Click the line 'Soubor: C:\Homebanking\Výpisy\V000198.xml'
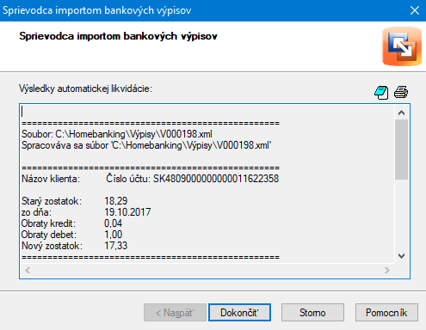This screenshot has height=330, width=426. point(117,134)
